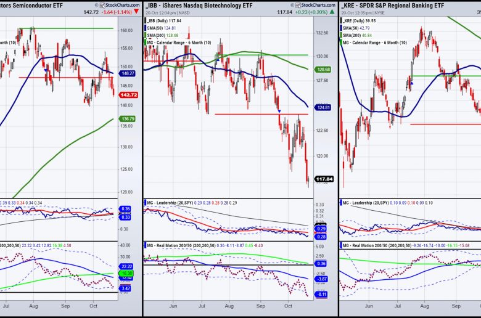Click the black 117.84 last price tag
The width and height of the screenshot is (481, 318).
click(324, 179)
